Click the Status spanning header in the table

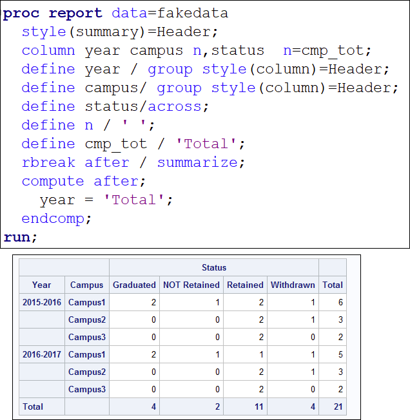tap(213, 267)
